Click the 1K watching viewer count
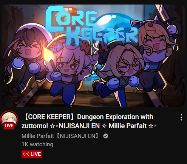187x164 pixels. (37, 144)
